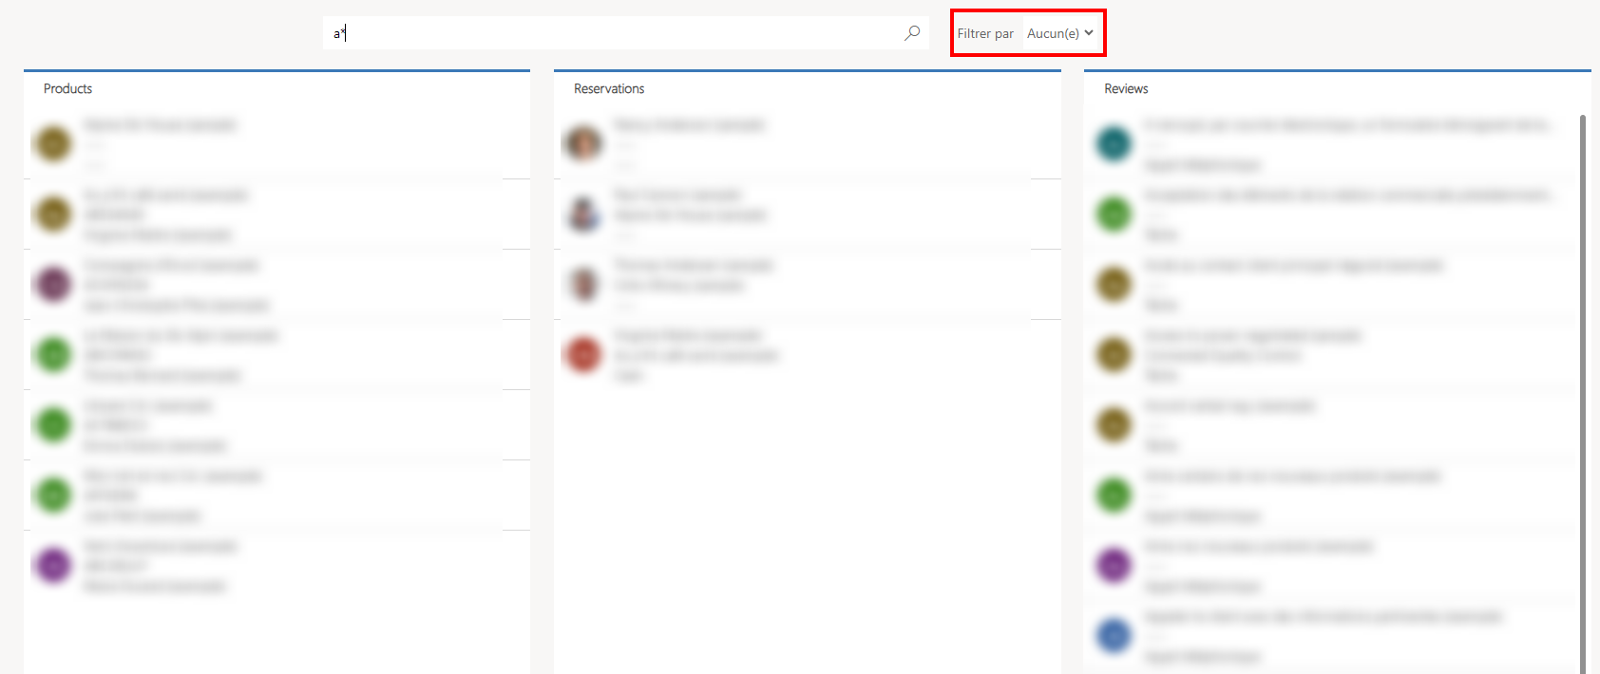This screenshot has height=674, width=1600.
Task: Click the Reviews list vertical scrollbar
Action: click(1583, 394)
